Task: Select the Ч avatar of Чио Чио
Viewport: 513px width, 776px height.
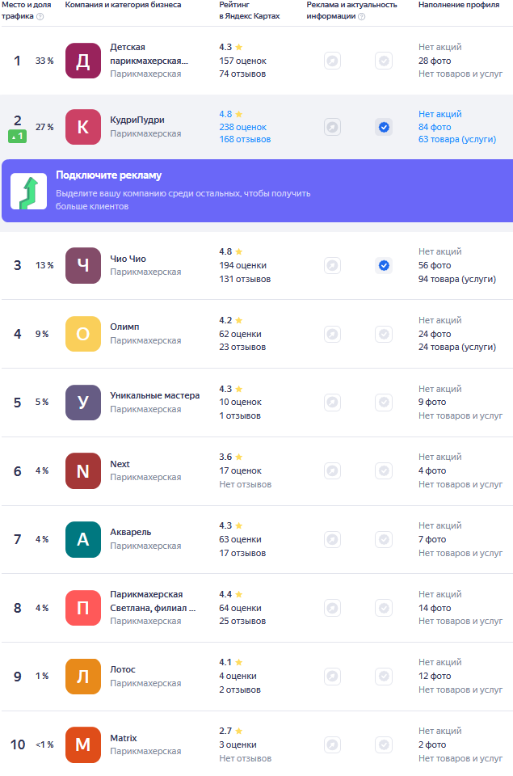Action: click(x=83, y=265)
